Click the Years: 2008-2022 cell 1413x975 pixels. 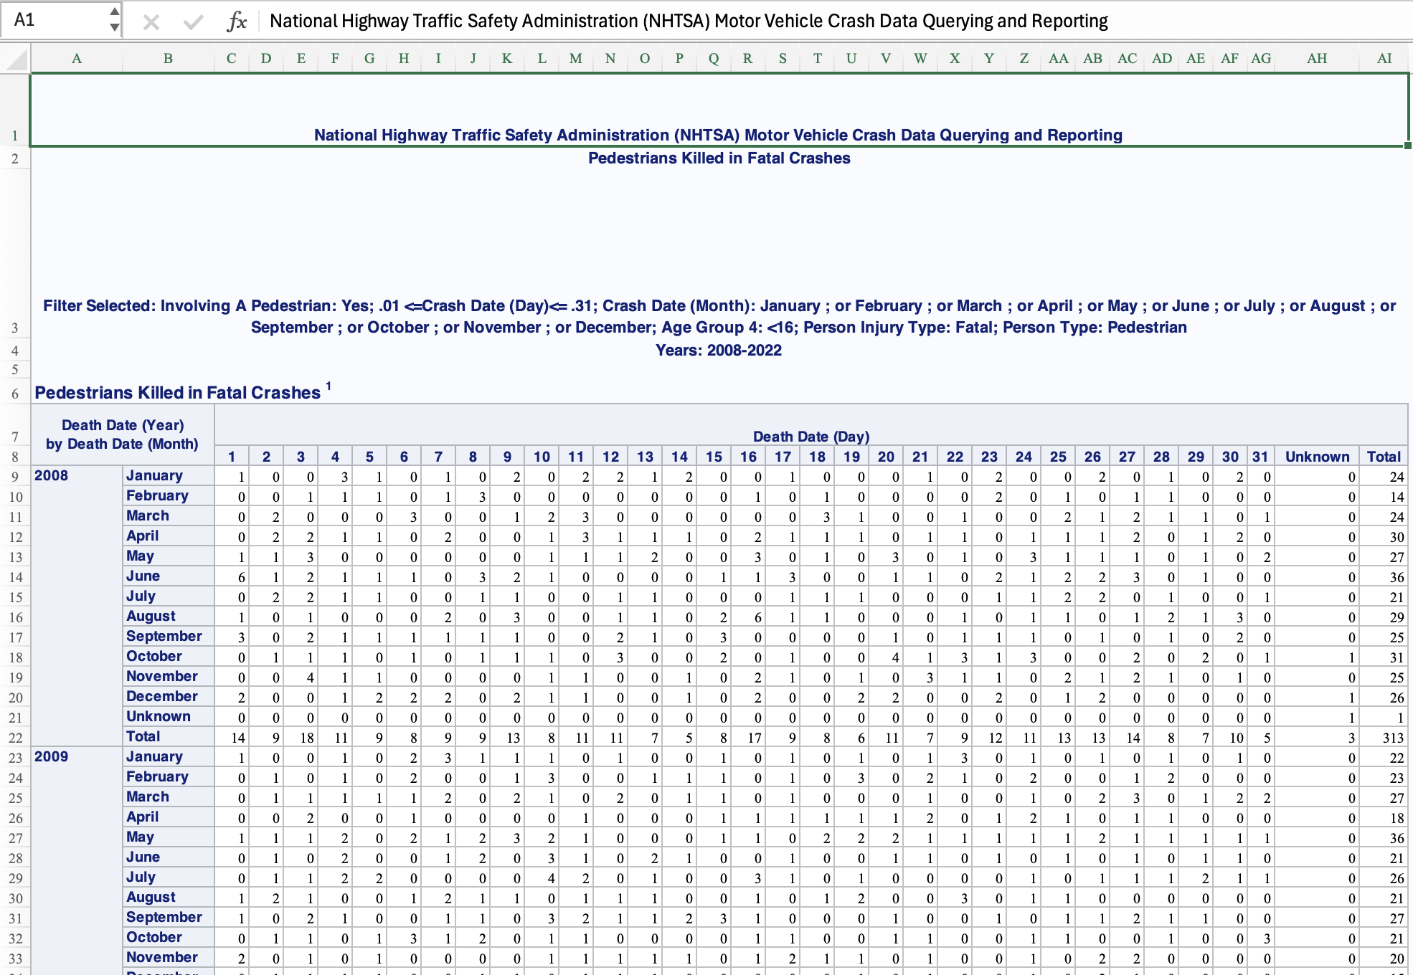tap(719, 351)
